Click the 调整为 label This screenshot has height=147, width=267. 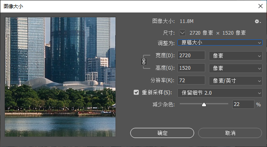(x=166, y=43)
